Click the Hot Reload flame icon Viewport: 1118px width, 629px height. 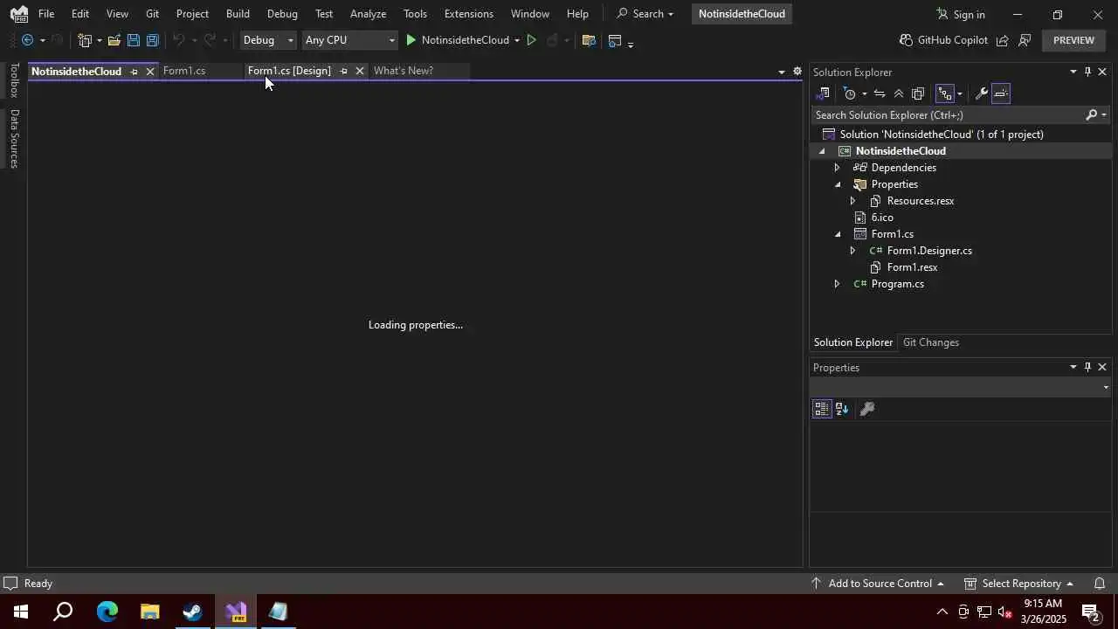pos(552,40)
